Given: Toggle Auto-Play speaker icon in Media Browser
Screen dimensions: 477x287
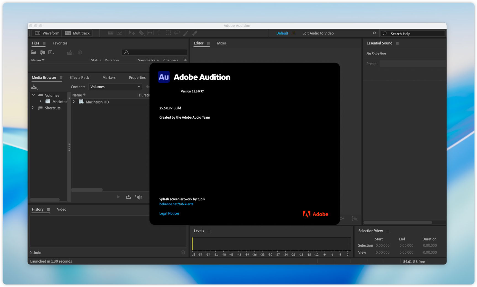Looking at the screenshot, I should [x=139, y=197].
